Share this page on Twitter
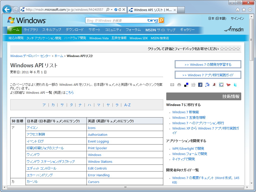Image resolution: width=256 pixels, height=192 pixels. (x=235, y=85)
